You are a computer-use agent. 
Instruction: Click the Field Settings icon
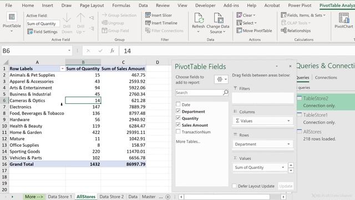(30, 32)
